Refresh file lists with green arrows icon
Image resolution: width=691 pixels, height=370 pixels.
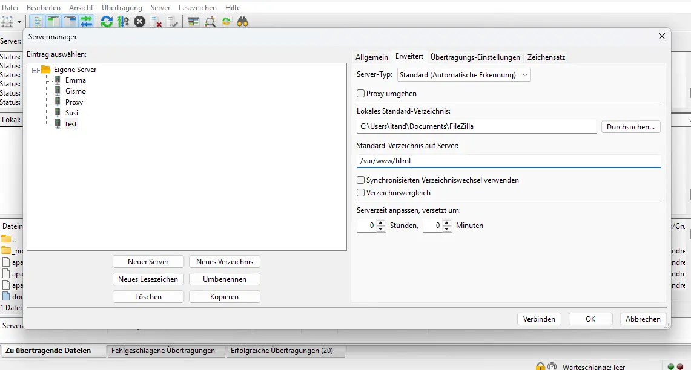click(107, 22)
